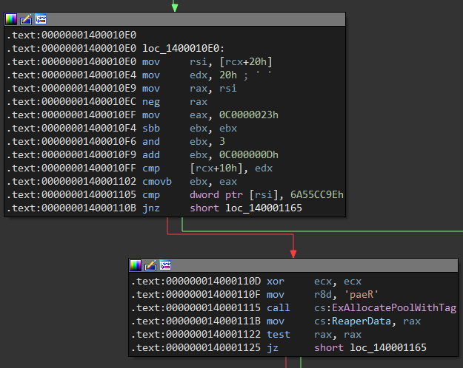Click mov rsi, [rcx+20h] instruction
Screen dimensions: 463x368
[207, 62]
